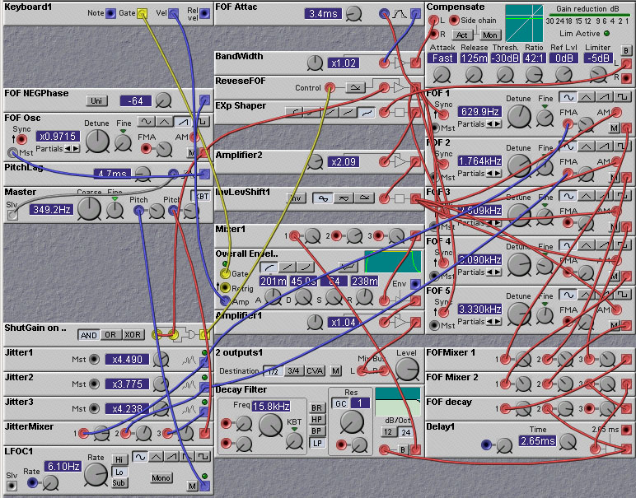Set 2 outputs destination to 3/4
This screenshot has width=636, height=498.
coord(293,371)
